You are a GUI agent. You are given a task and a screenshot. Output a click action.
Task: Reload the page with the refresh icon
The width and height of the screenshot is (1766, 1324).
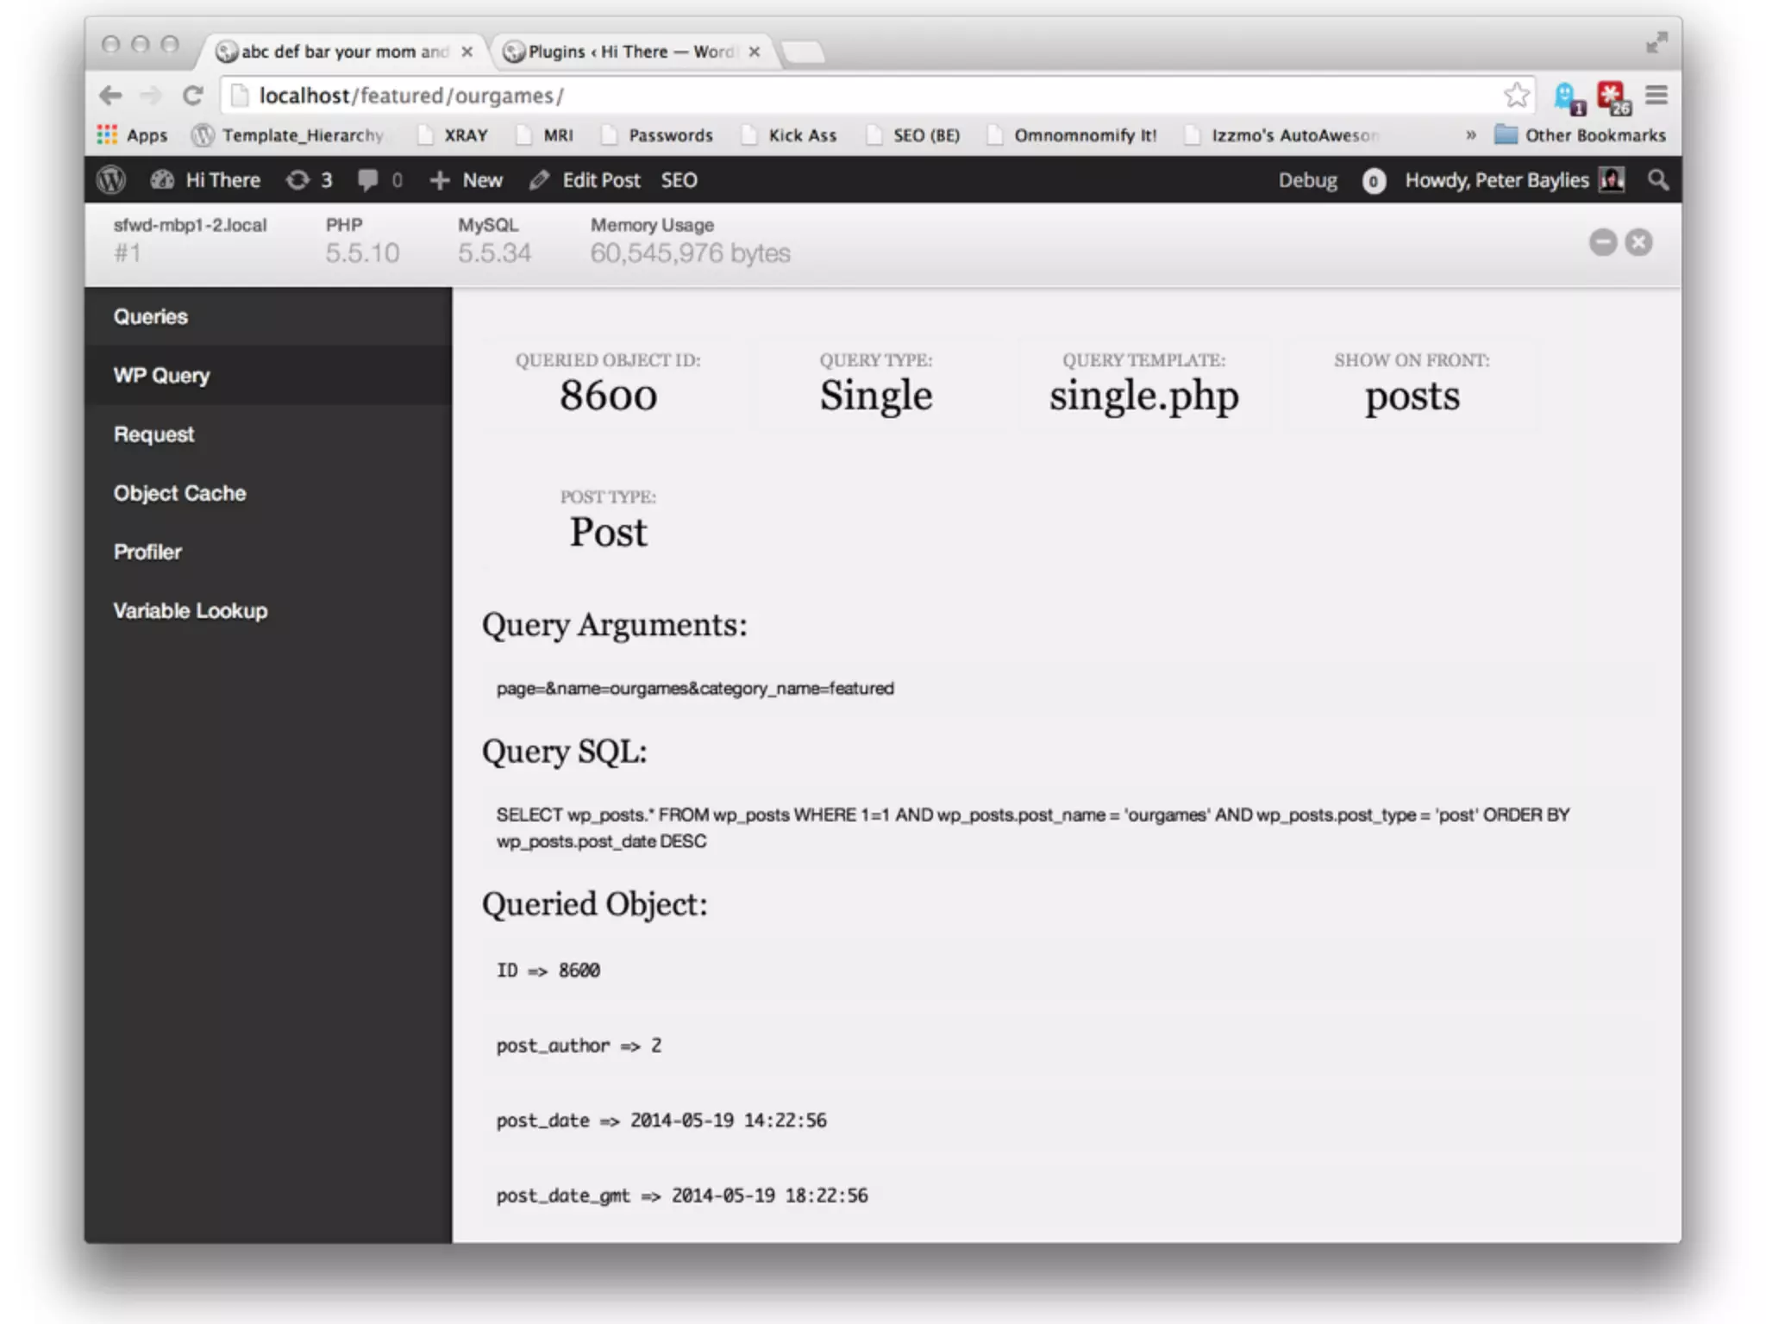point(193,96)
